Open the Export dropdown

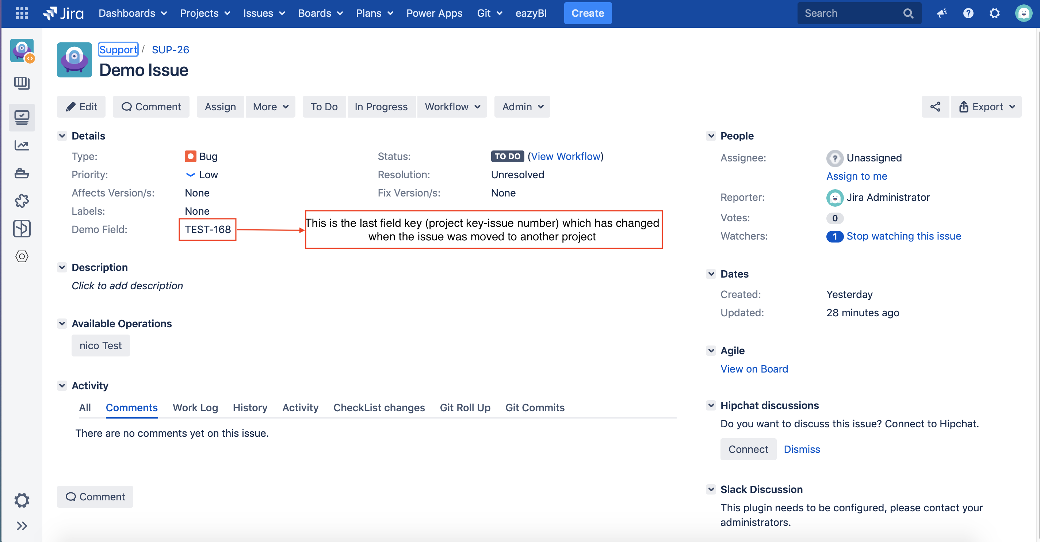pos(986,107)
